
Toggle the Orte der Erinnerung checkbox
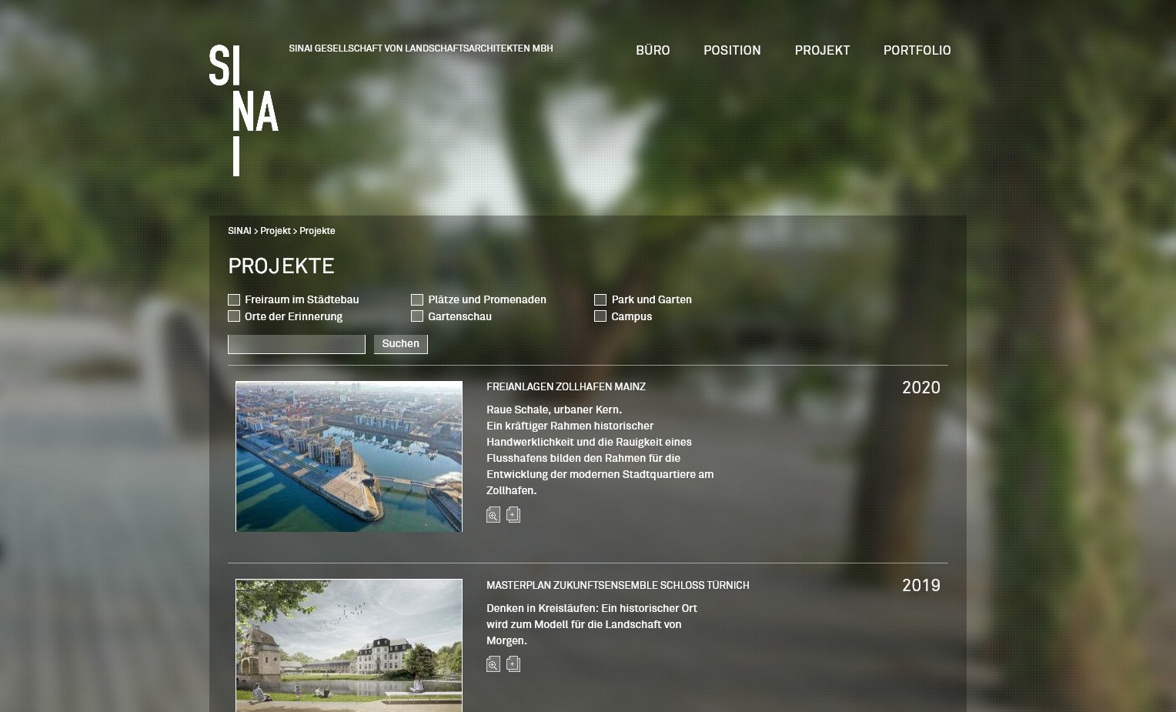tap(234, 316)
